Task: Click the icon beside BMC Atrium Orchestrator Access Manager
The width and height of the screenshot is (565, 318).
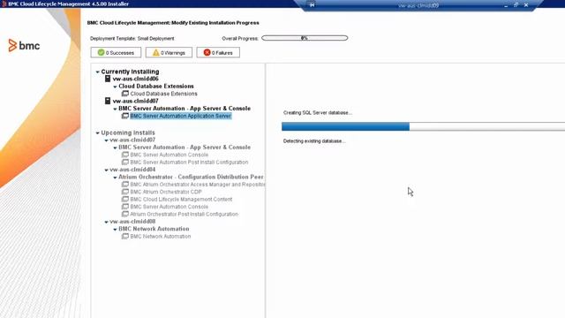Action: point(125,185)
